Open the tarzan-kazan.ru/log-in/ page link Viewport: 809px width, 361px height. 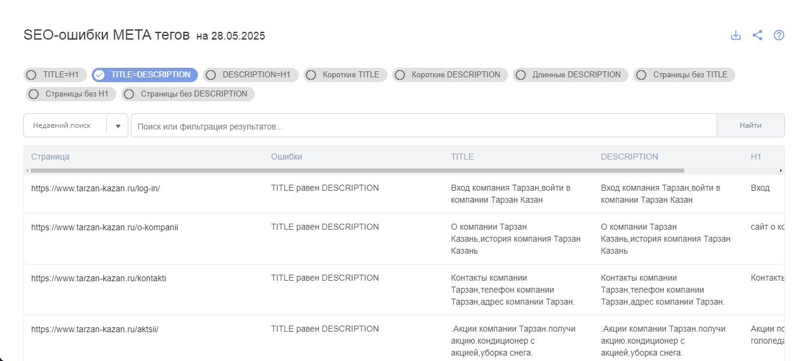click(95, 188)
